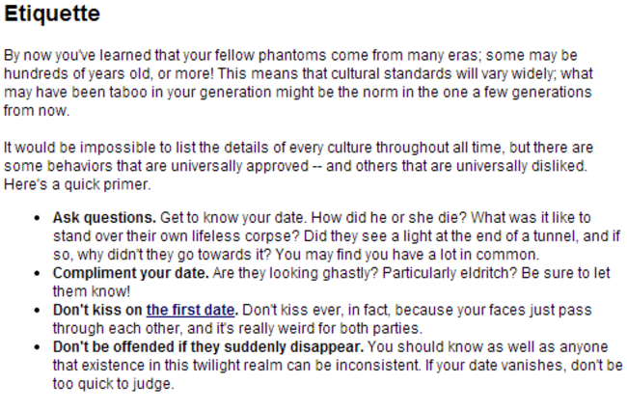Click bold "Don't be offended if they suddenly disappear."
The width and height of the screenshot is (627, 411).
pyautogui.click(x=208, y=347)
